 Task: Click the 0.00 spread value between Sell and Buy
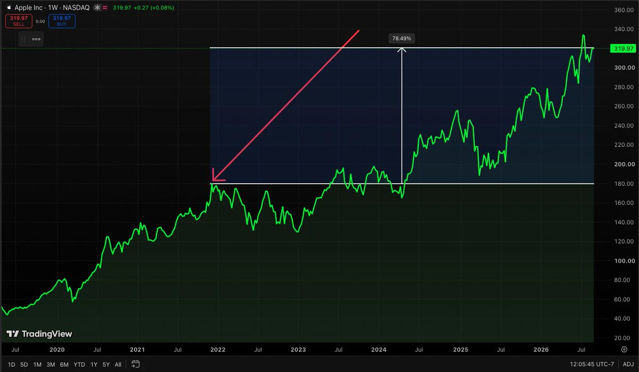pos(40,21)
